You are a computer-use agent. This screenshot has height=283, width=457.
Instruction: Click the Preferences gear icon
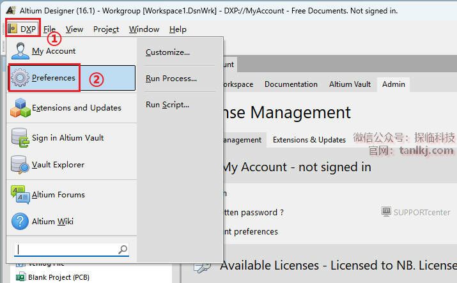coord(20,77)
